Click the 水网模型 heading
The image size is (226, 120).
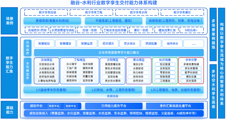[x=113, y=60]
